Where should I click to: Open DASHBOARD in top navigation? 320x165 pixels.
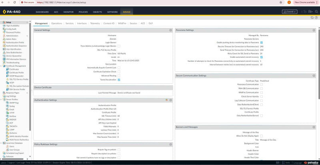(42, 12)
